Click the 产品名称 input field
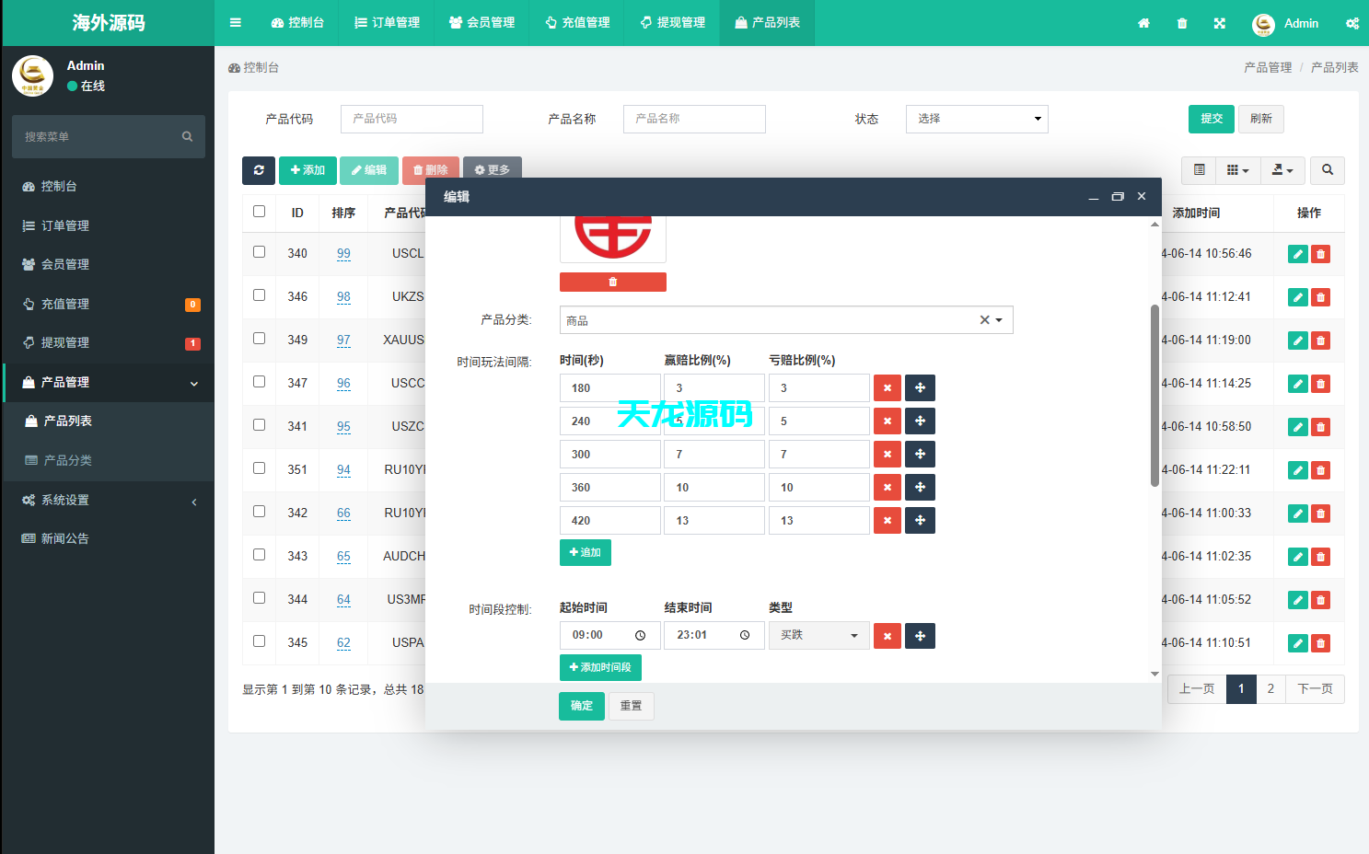The image size is (1369, 854). click(694, 119)
